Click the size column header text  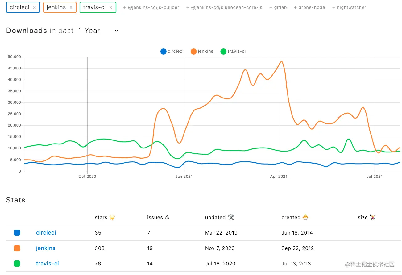363,217
